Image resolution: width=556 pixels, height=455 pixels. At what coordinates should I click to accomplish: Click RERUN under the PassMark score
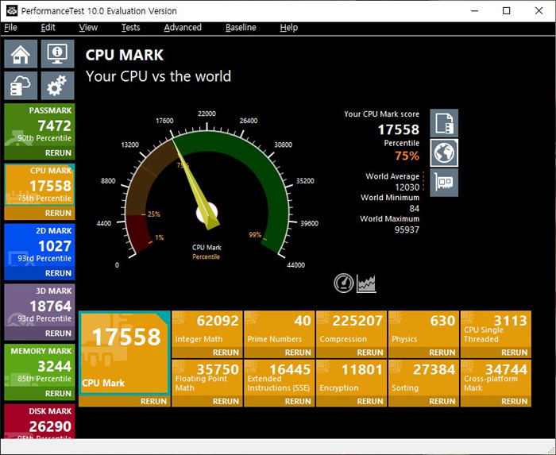click(58, 153)
